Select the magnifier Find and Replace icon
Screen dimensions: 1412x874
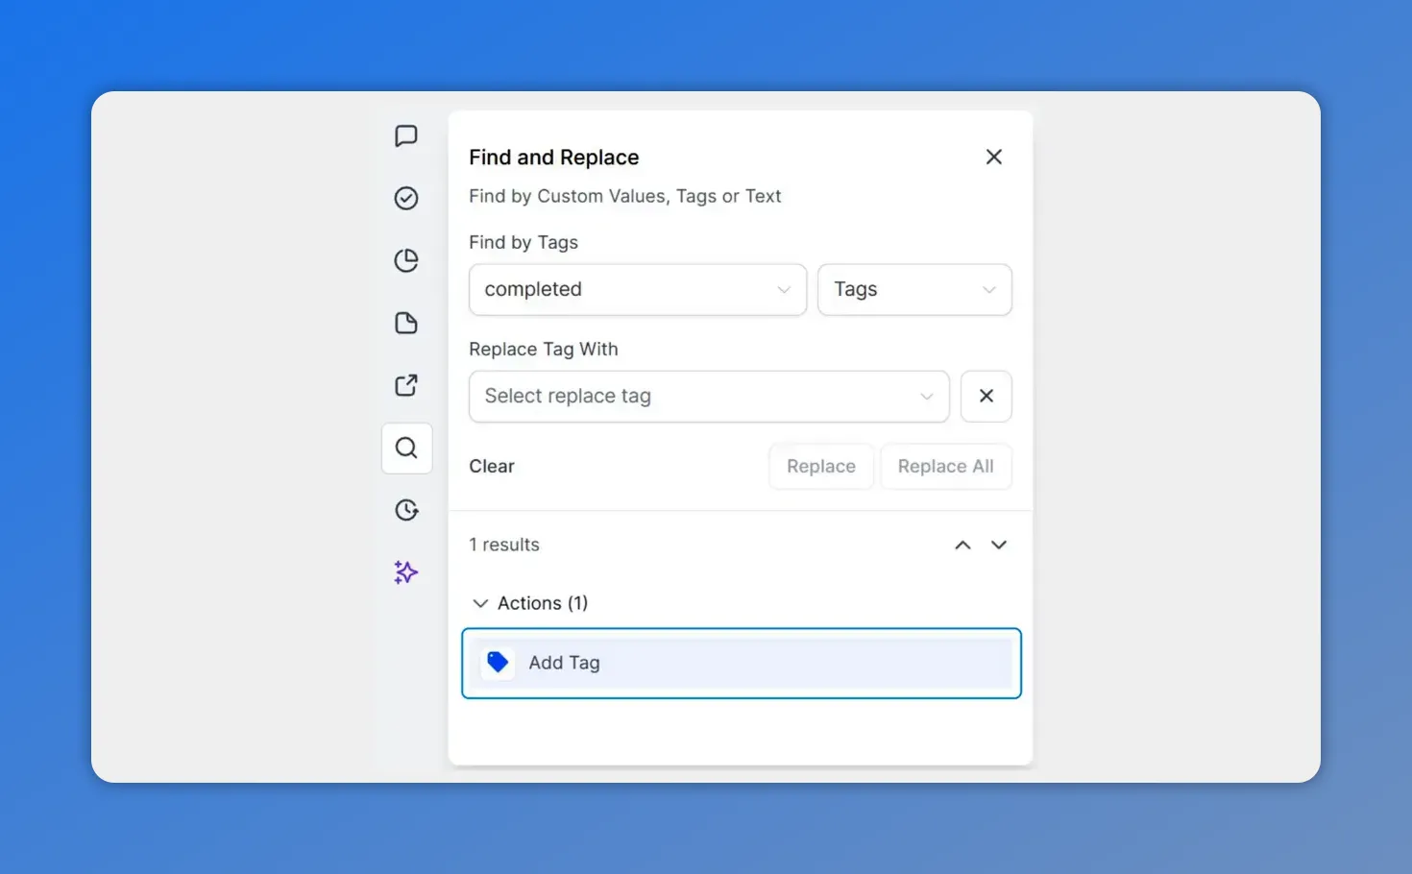coord(406,448)
